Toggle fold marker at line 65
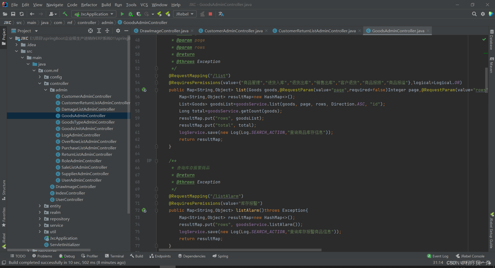The image size is (495, 268). point(156,161)
